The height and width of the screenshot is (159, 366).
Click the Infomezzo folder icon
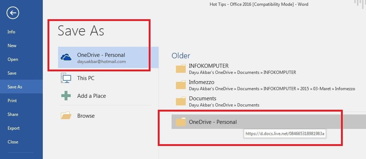pos(181,85)
